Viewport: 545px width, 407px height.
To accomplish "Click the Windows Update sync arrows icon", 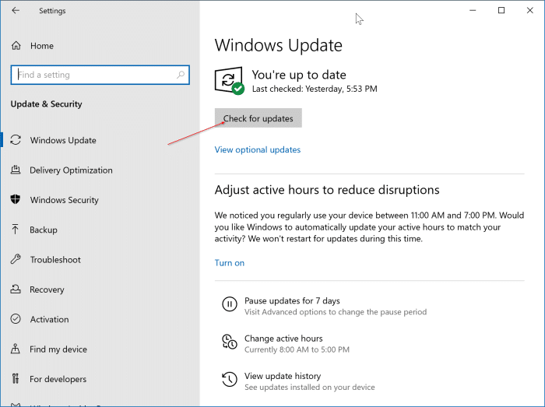I will tap(16, 140).
